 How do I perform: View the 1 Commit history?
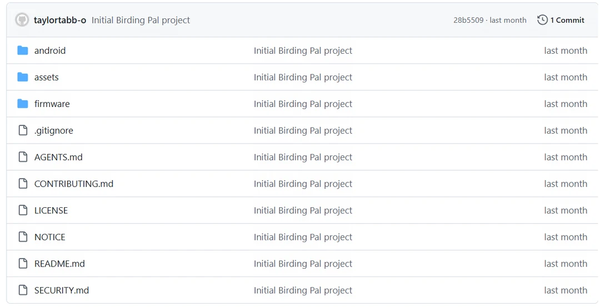567,21
